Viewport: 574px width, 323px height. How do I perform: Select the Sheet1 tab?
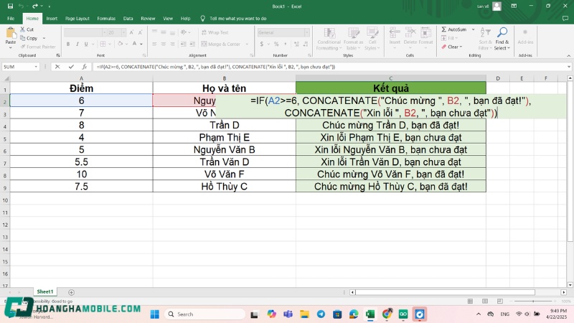45,291
